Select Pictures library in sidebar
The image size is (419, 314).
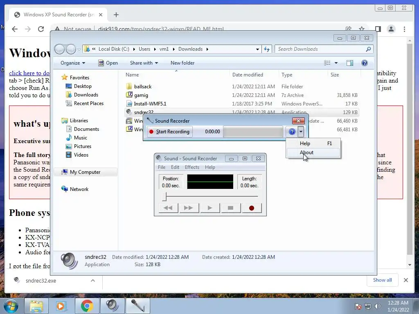click(82, 146)
